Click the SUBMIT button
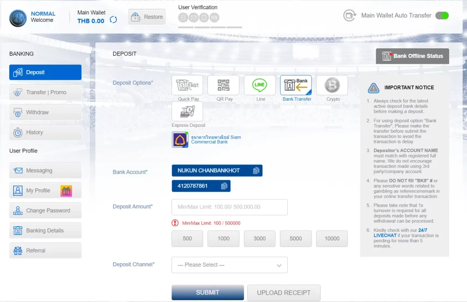 208,292
